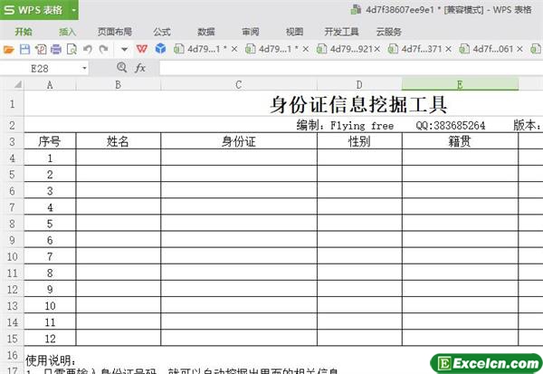The image size is (543, 374).
Task: Click the 姓名 header cell
Action: pyautogui.click(x=118, y=141)
